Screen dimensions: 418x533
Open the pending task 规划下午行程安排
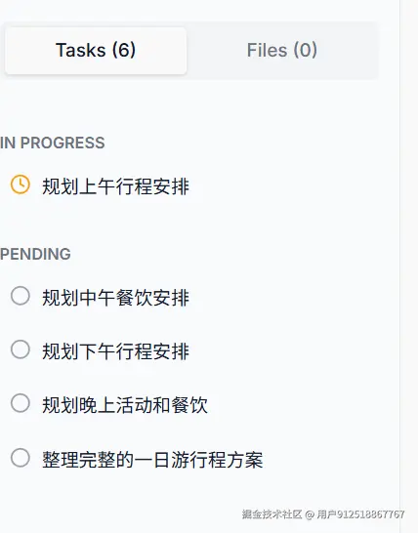click(x=115, y=351)
